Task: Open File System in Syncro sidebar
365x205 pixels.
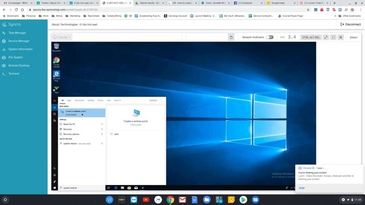Action: point(15,58)
